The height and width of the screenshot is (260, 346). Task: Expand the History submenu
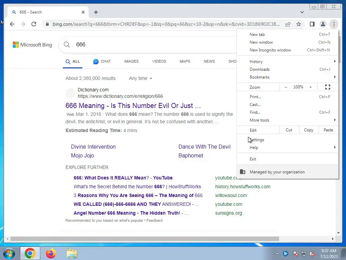(288, 62)
